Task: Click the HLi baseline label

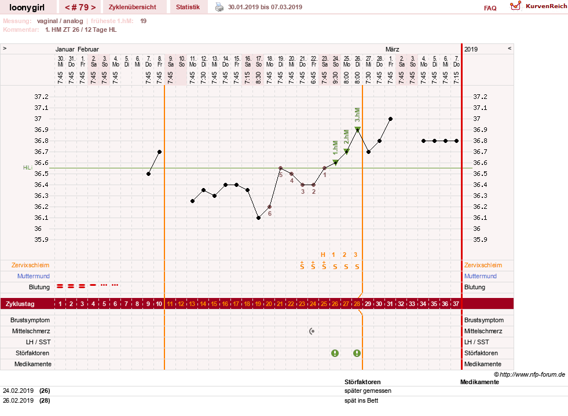Action: (x=28, y=168)
